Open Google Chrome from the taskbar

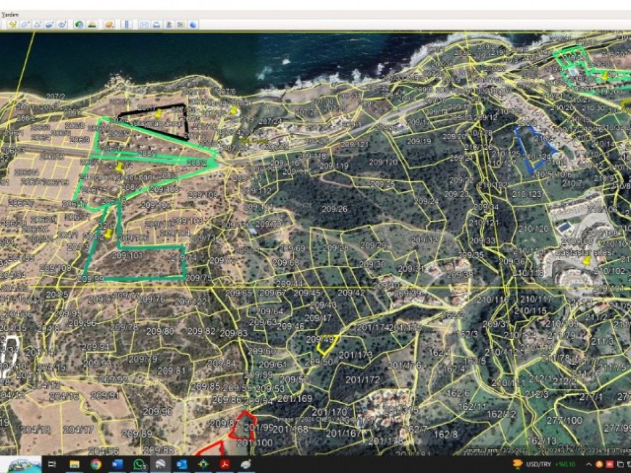(x=96, y=464)
